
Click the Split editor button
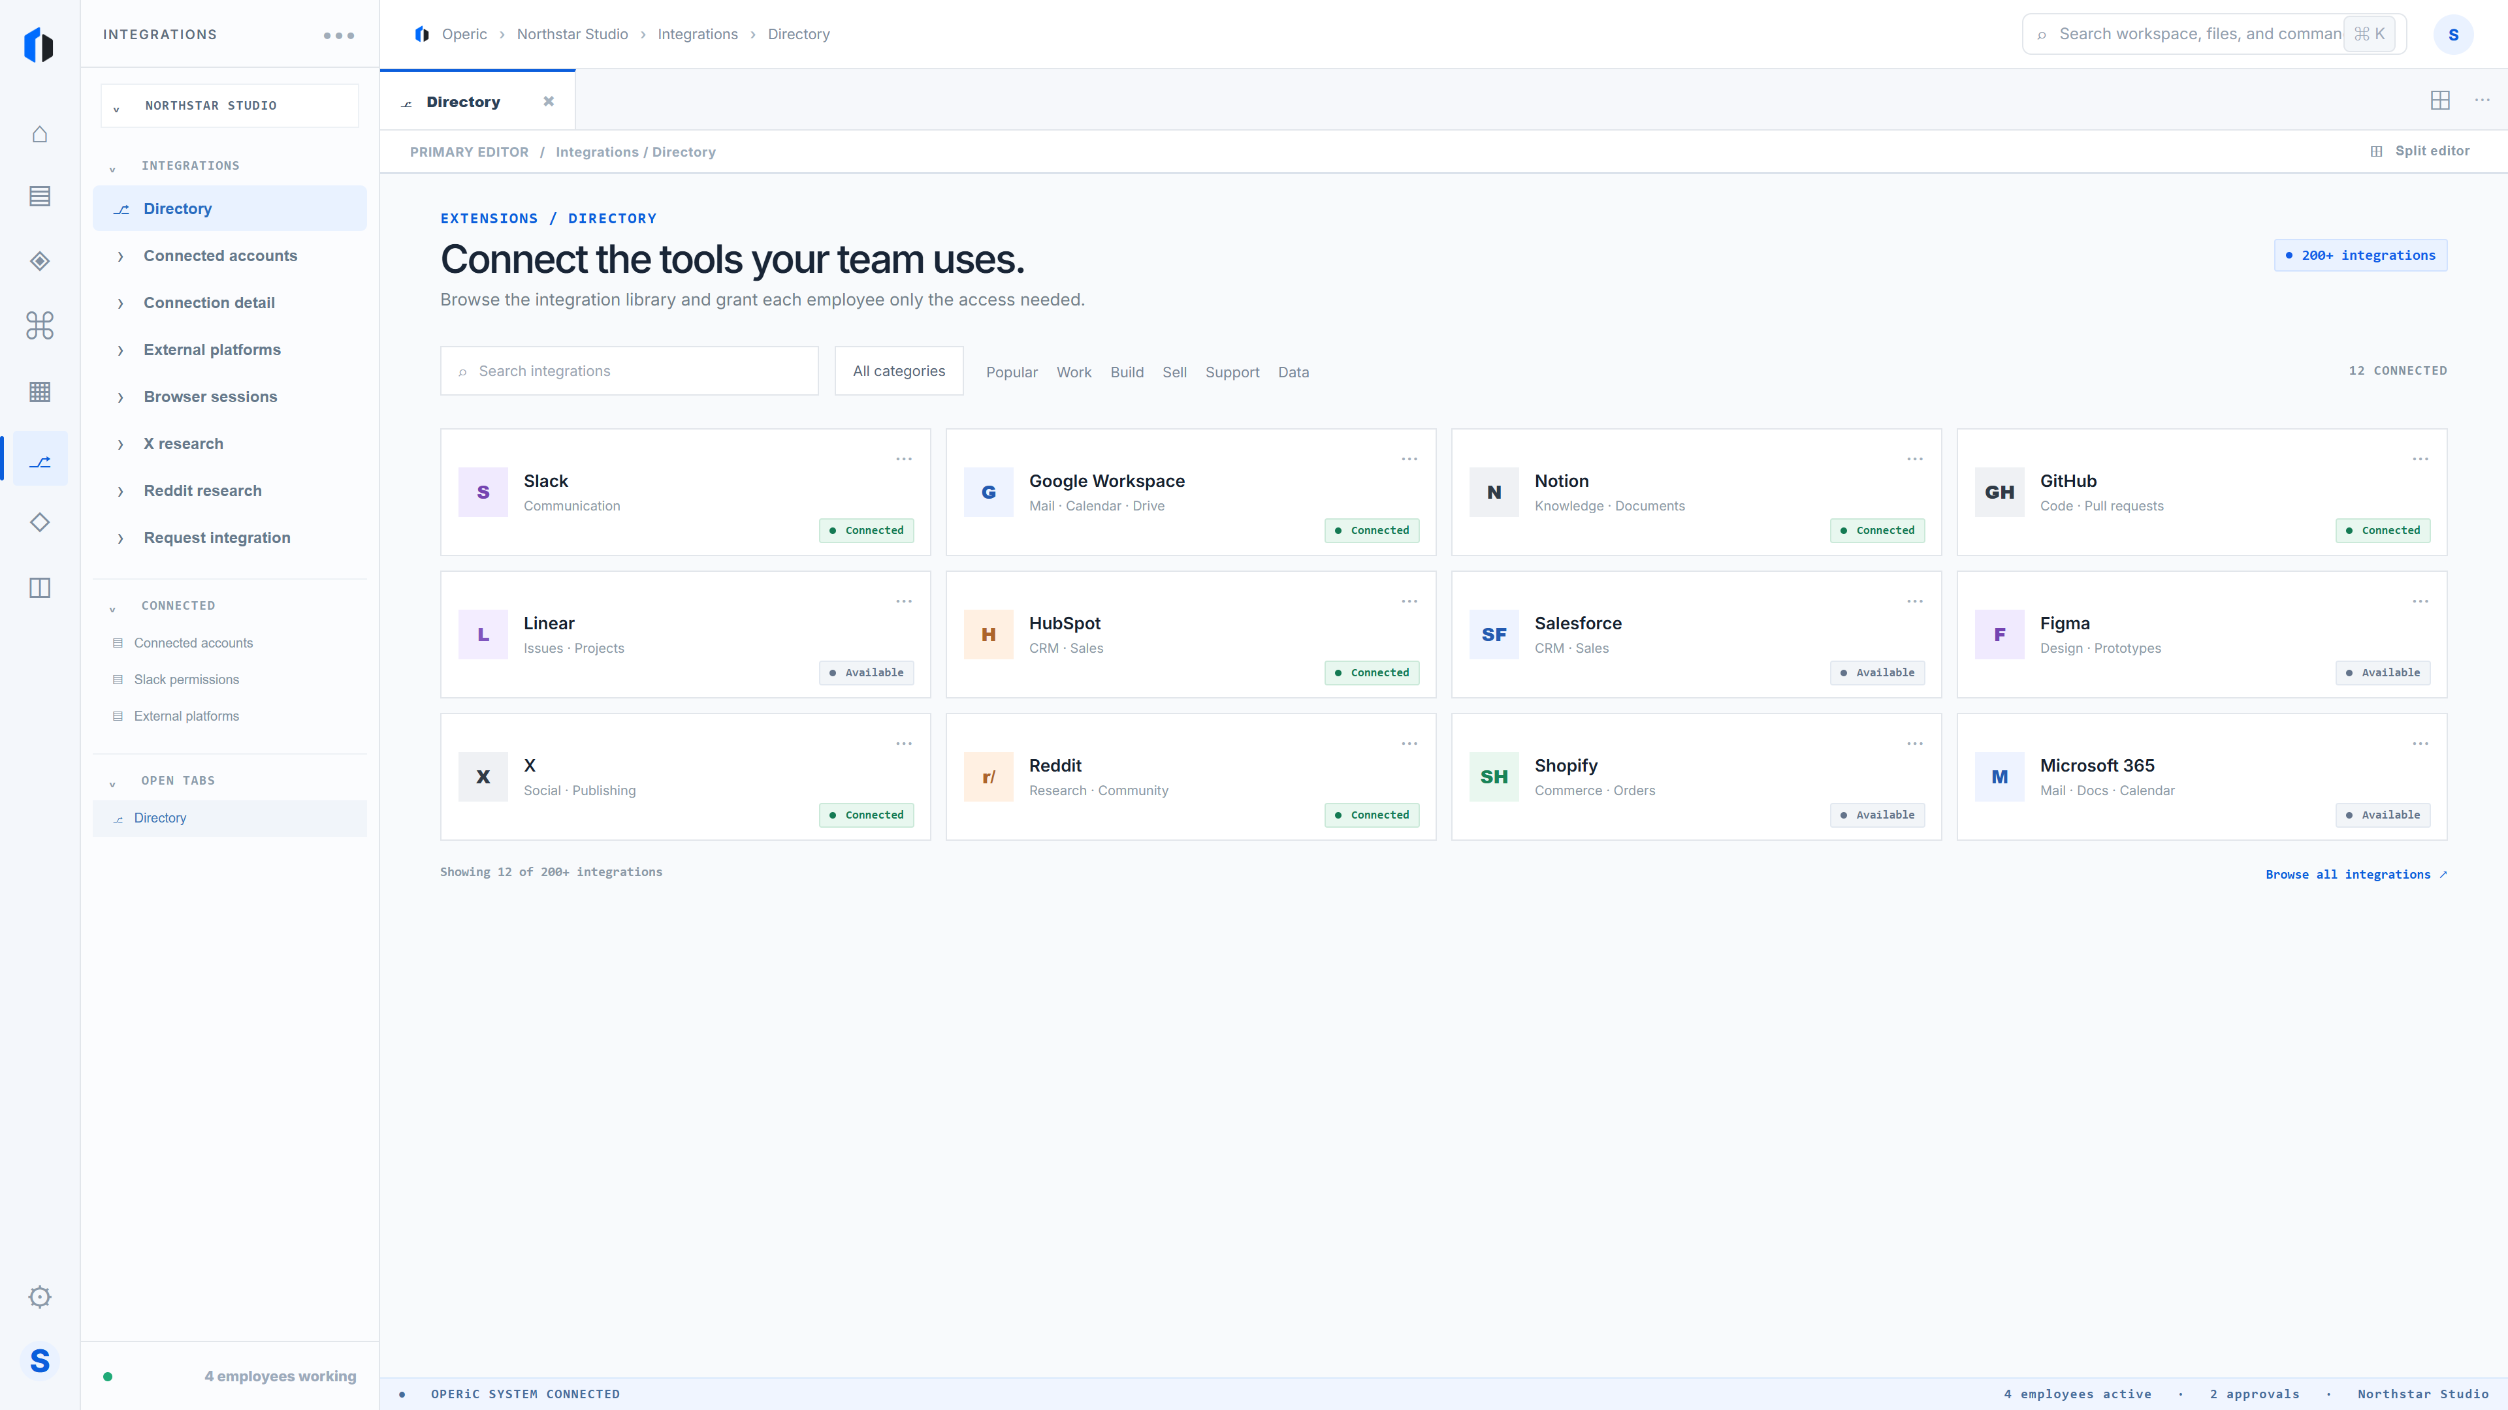tap(2420, 151)
